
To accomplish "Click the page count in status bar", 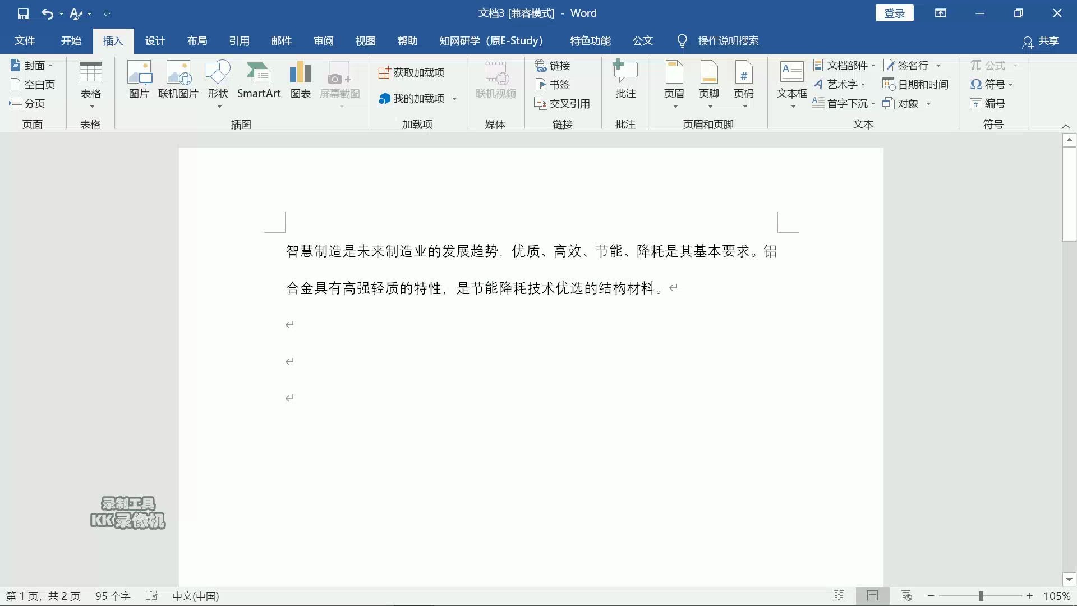I will click(43, 596).
